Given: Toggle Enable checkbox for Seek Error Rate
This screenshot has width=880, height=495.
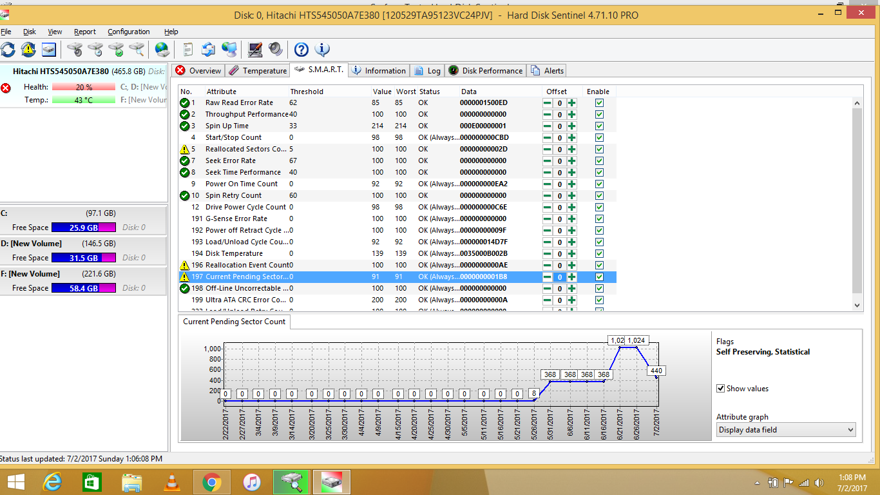Looking at the screenshot, I should (x=599, y=160).
